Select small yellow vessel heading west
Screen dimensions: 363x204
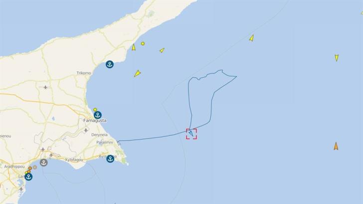tap(162, 50)
